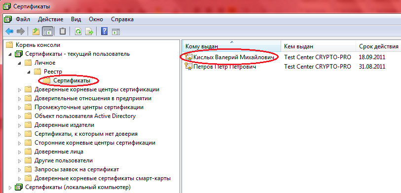The image size is (401, 193).
Task: Select Промежуточные центры сертификации label
Action: tap(89, 107)
